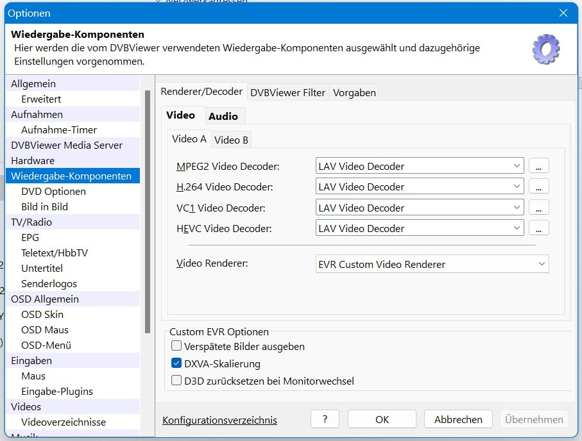Viewport: 582px width, 441px height.
Task: Open the Konfigurationsverzeichnis link
Action: point(219,420)
